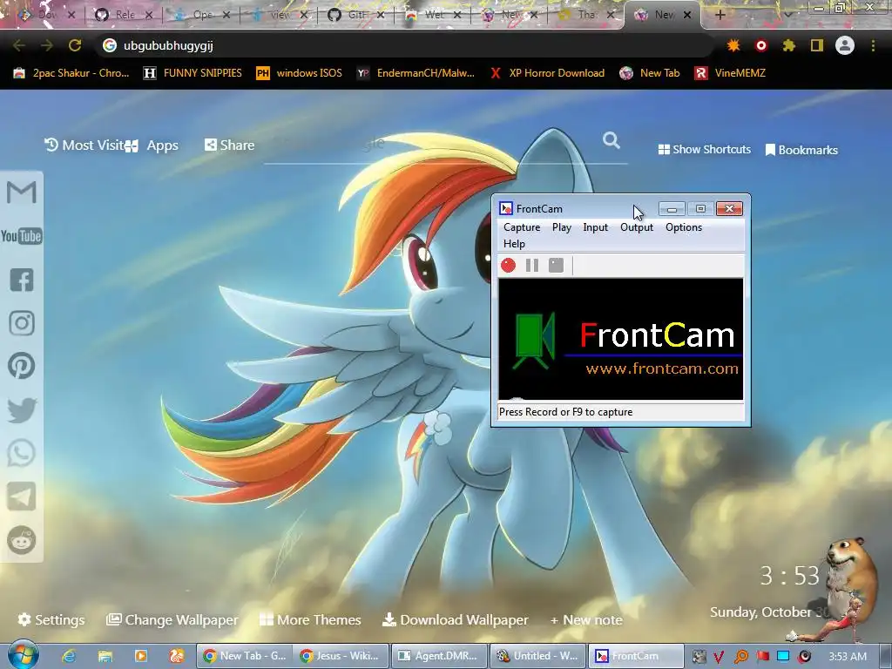The height and width of the screenshot is (669, 892).
Task: Open Windows Explorer folder from the taskbar
Action: 105,656
